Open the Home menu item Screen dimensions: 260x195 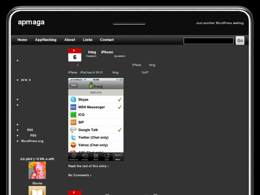click(x=22, y=40)
